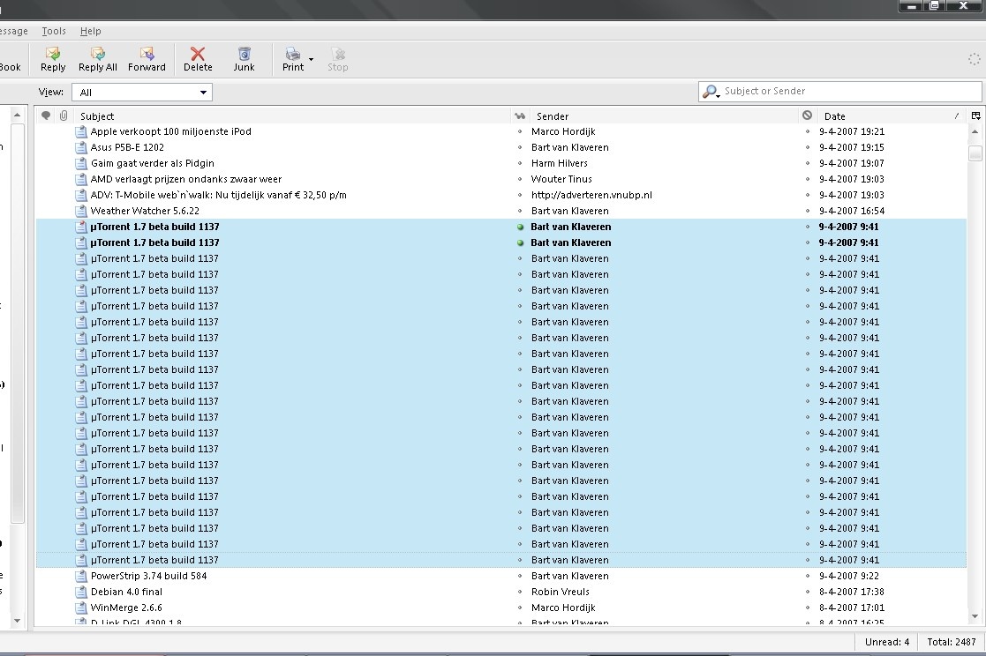This screenshot has width=986, height=656.
Task: Open the View filter dropdown
Action: point(141,93)
